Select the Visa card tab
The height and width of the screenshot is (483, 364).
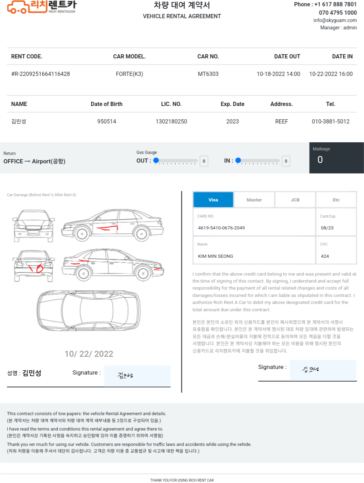coord(213,200)
